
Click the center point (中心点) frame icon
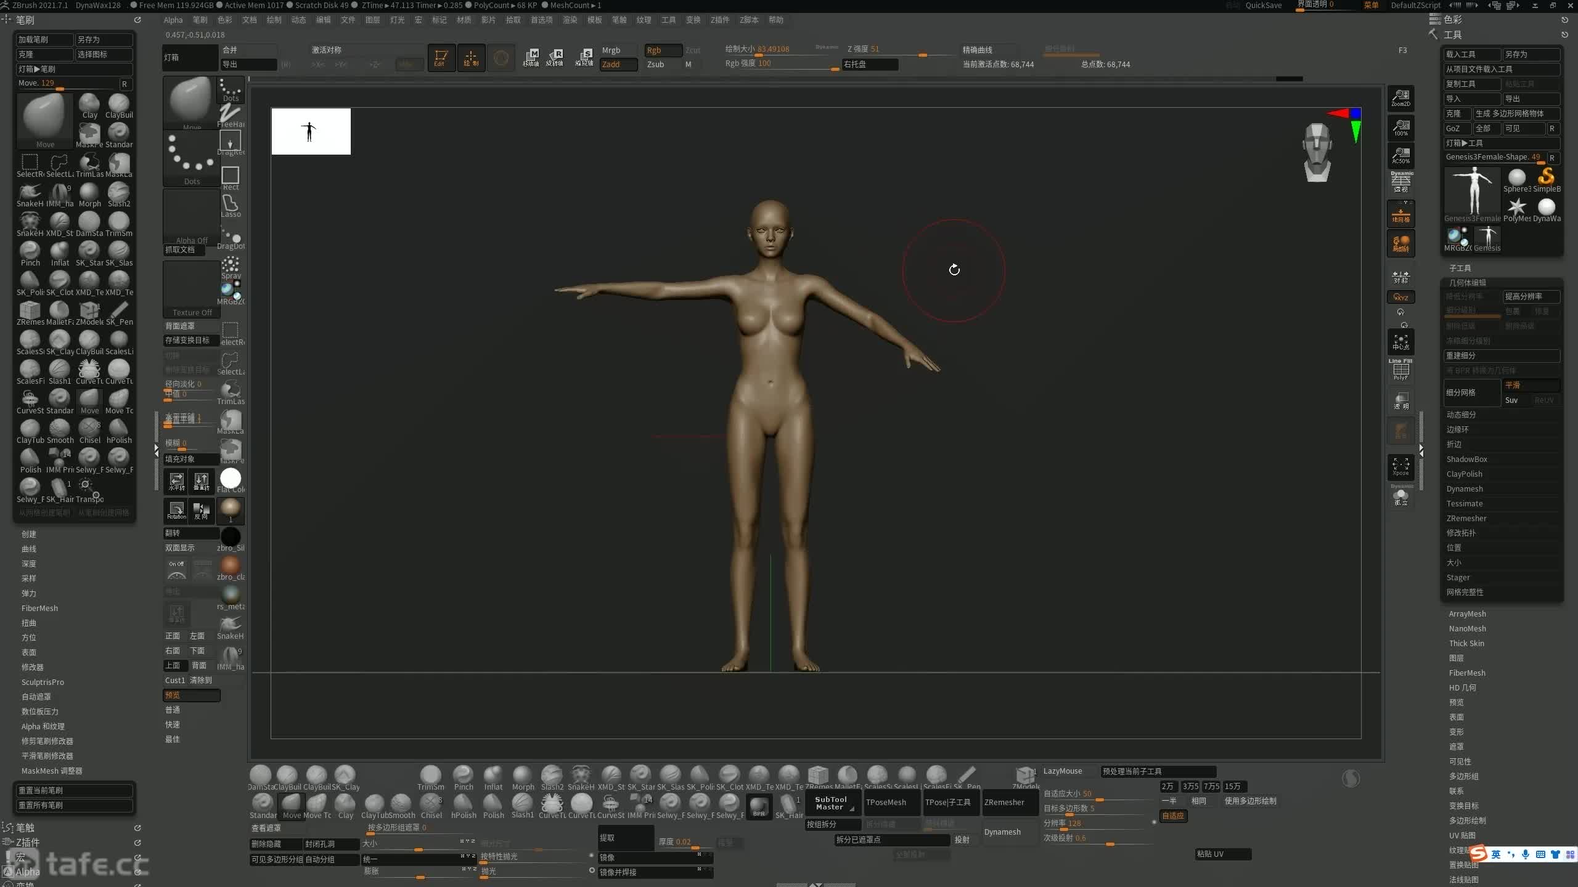coord(1400,342)
